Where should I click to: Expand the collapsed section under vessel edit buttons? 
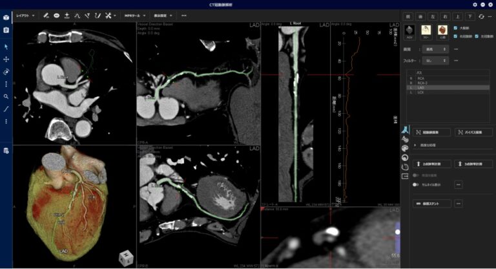415,145
